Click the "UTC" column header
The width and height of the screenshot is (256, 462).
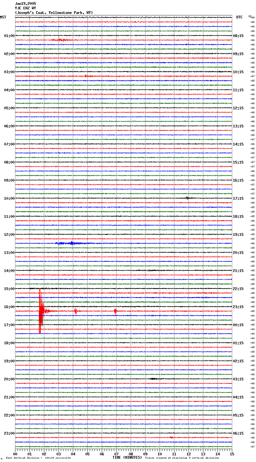(239, 17)
